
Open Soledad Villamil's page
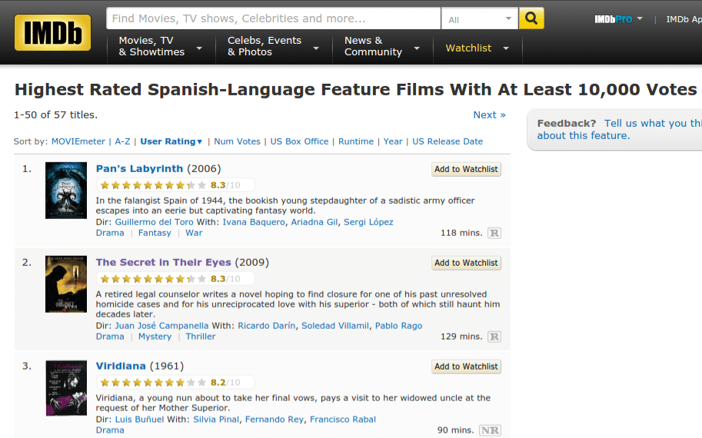coord(335,326)
